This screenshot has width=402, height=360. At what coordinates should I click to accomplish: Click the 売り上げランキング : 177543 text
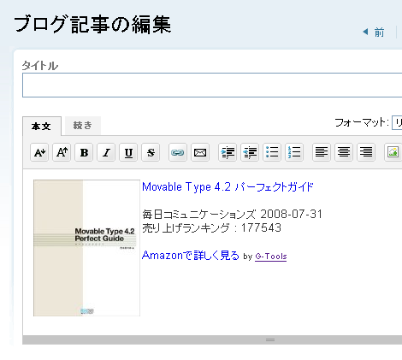click(211, 227)
